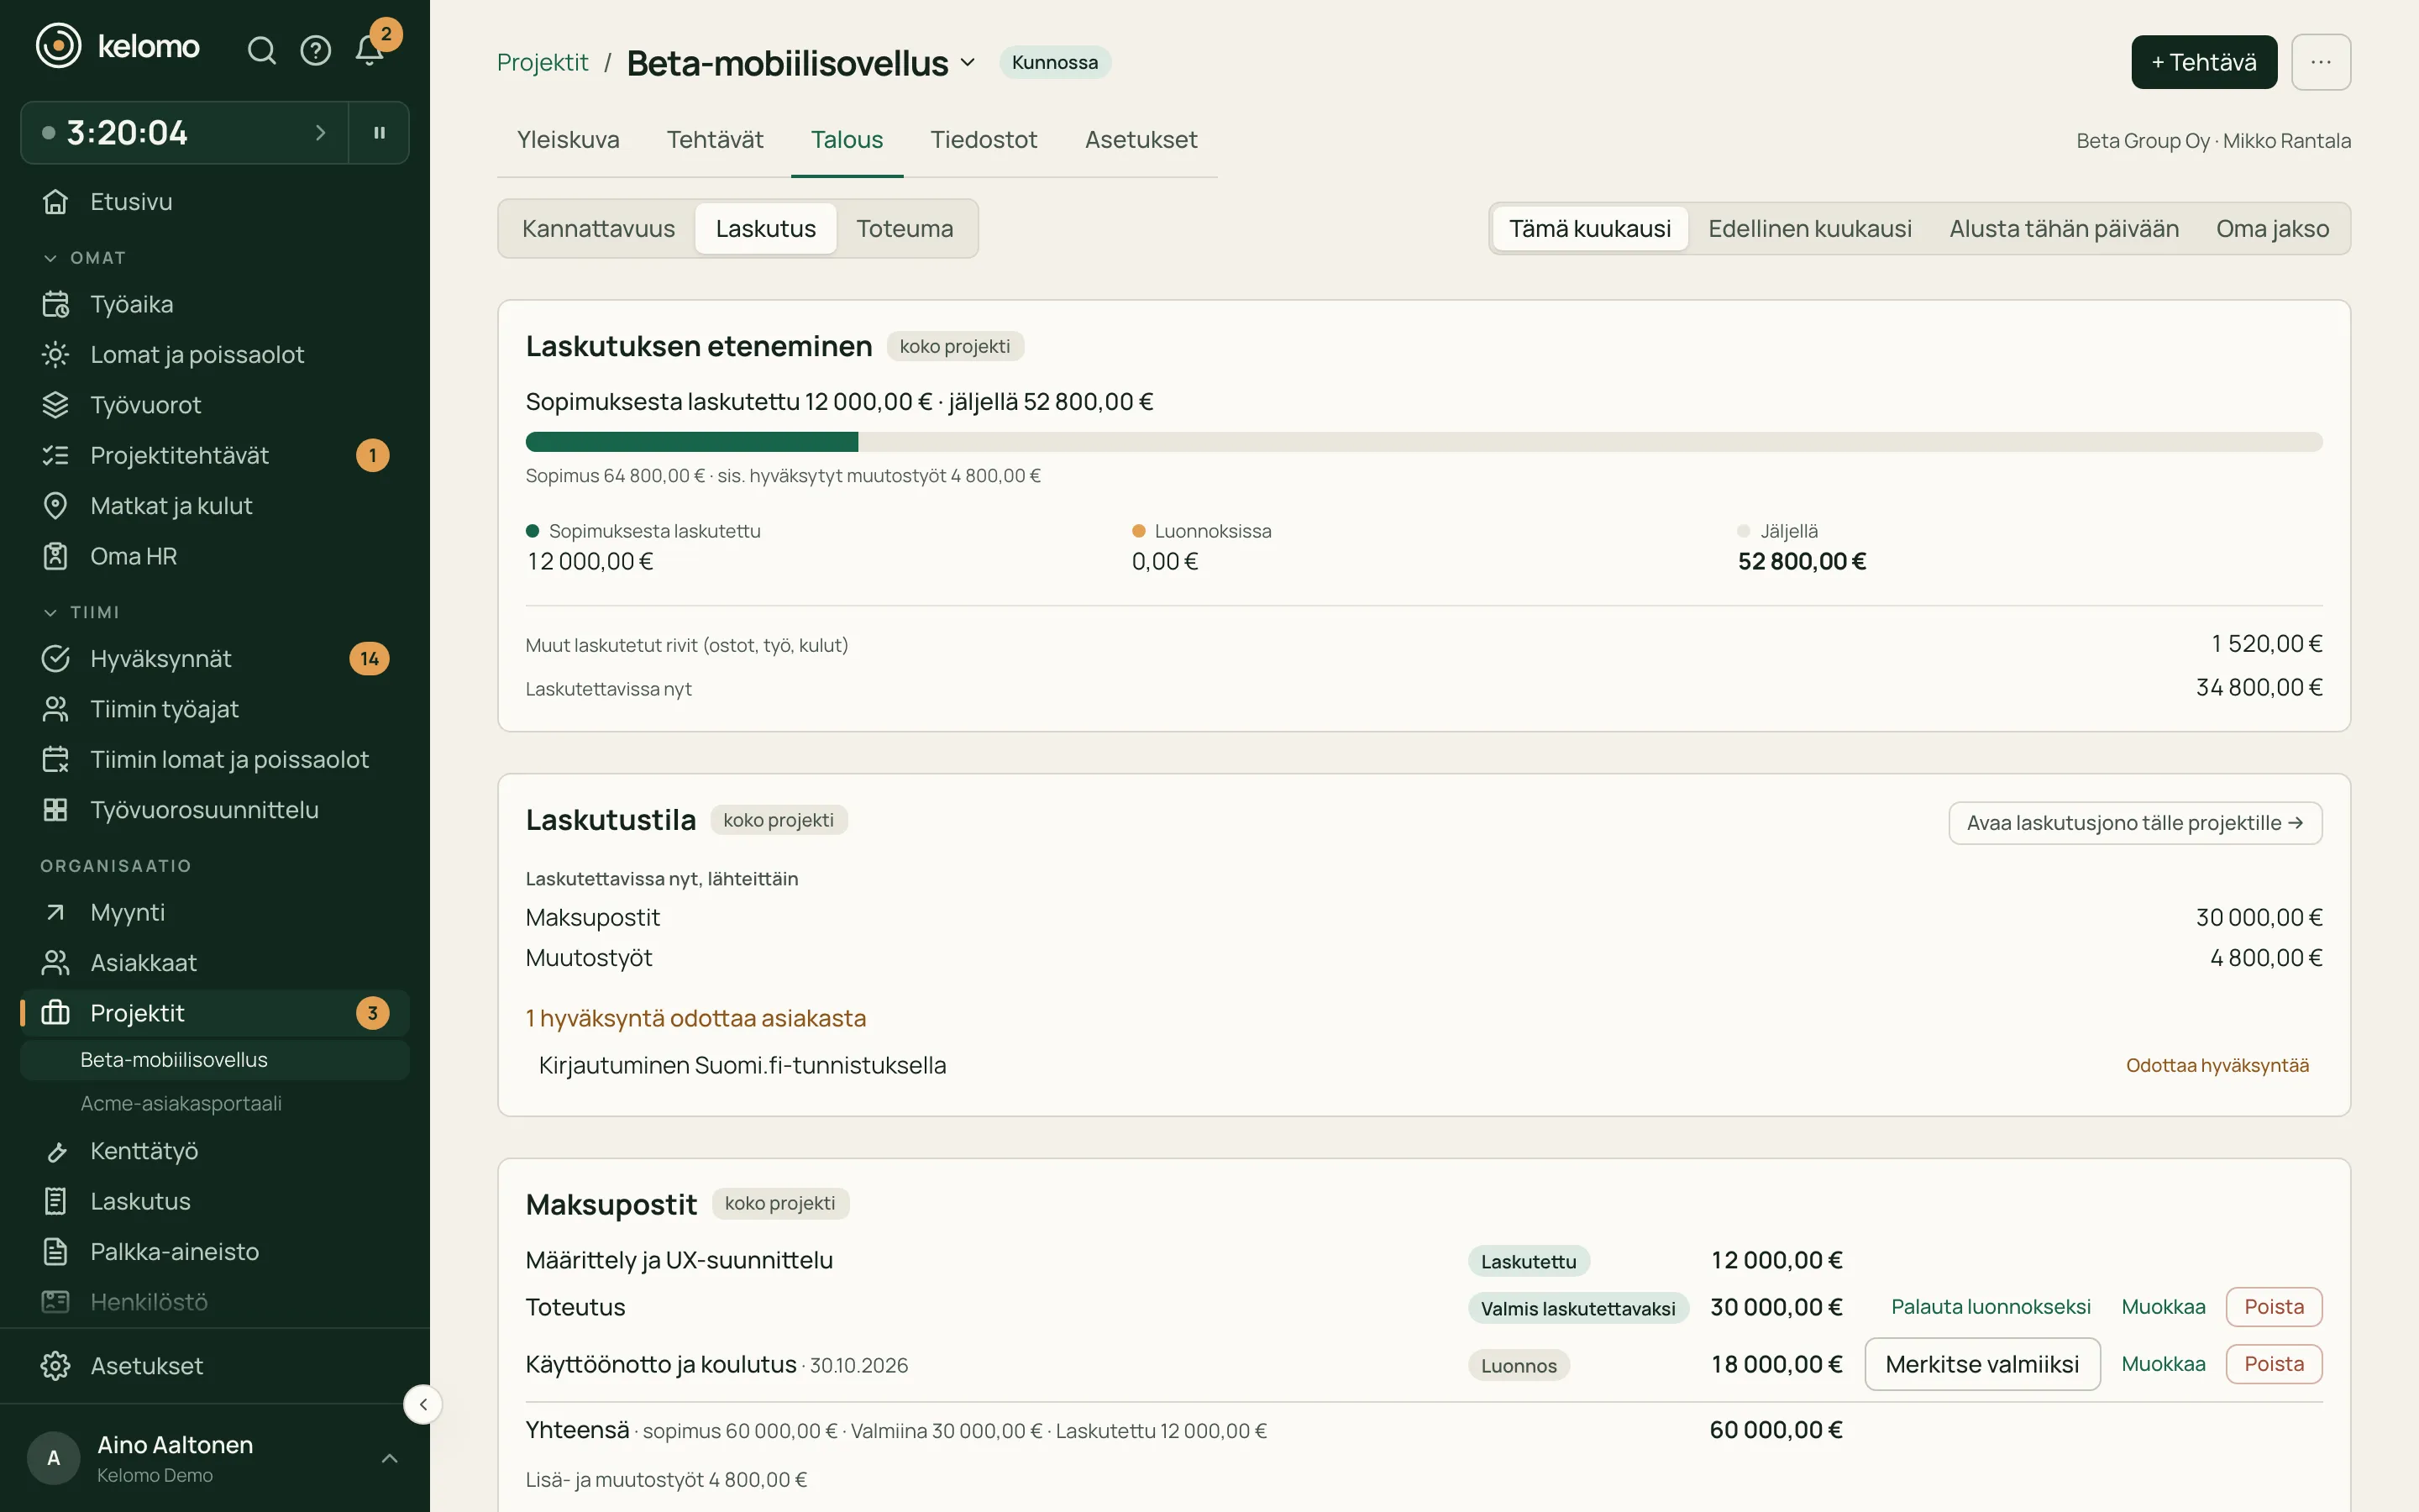This screenshot has height=1512, width=2419.
Task: Open Palkka-aineisto document icon
Action: pyautogui.click(x=56, y=1252)
